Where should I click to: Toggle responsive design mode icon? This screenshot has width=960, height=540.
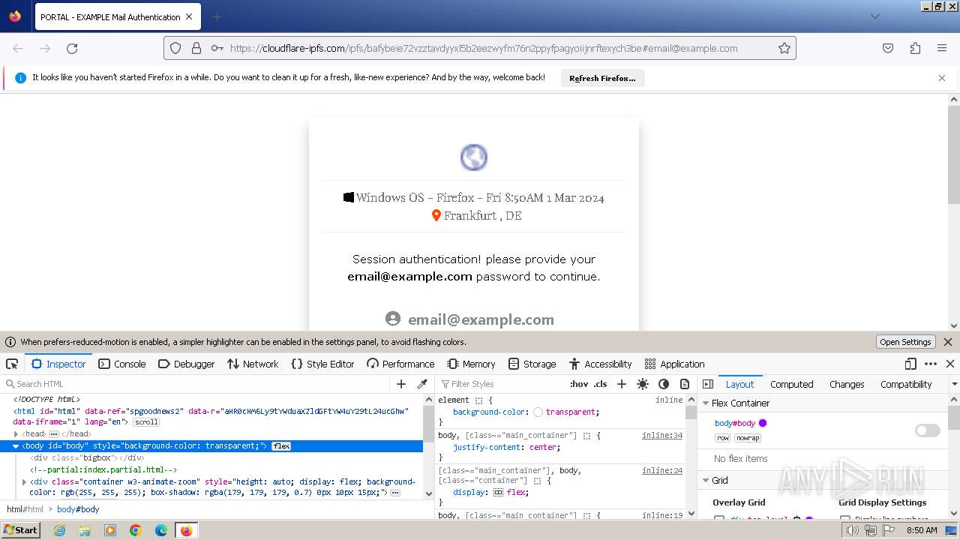[x=910, y=364]
